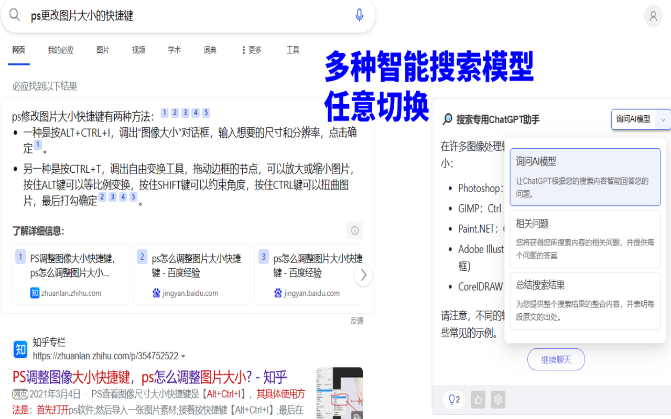Expand the caret beside the zhuanlan.zhihu.com URL

(x=183, y=357)
